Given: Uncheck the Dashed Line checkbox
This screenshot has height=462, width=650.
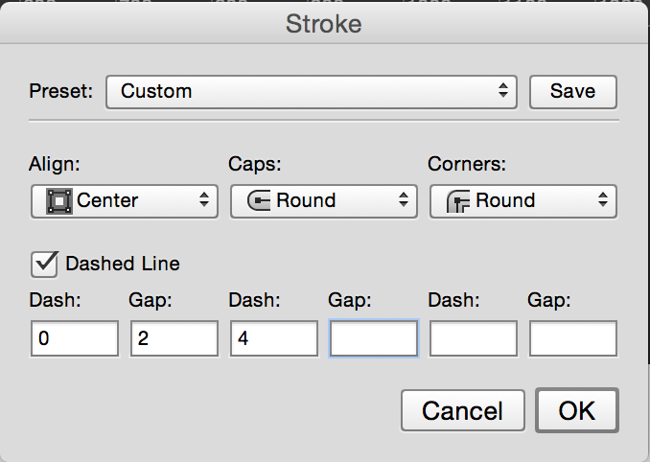Looking at the screenshot, I should tap(44, 264).
